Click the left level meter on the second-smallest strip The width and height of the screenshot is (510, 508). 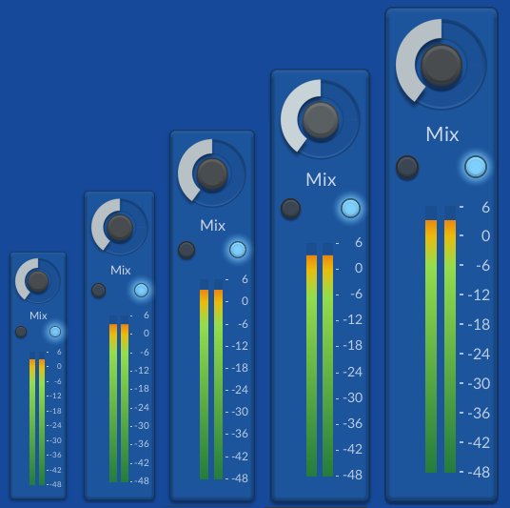[113, 398]
